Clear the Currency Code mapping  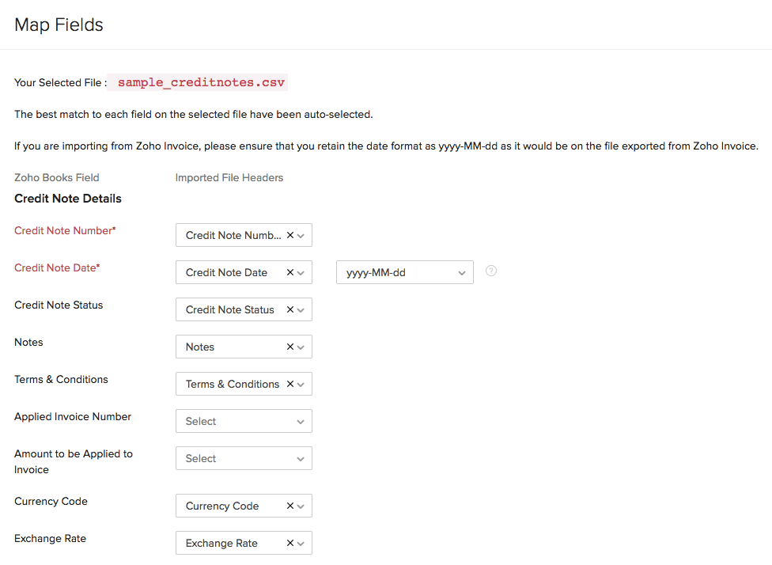[289, 506]
